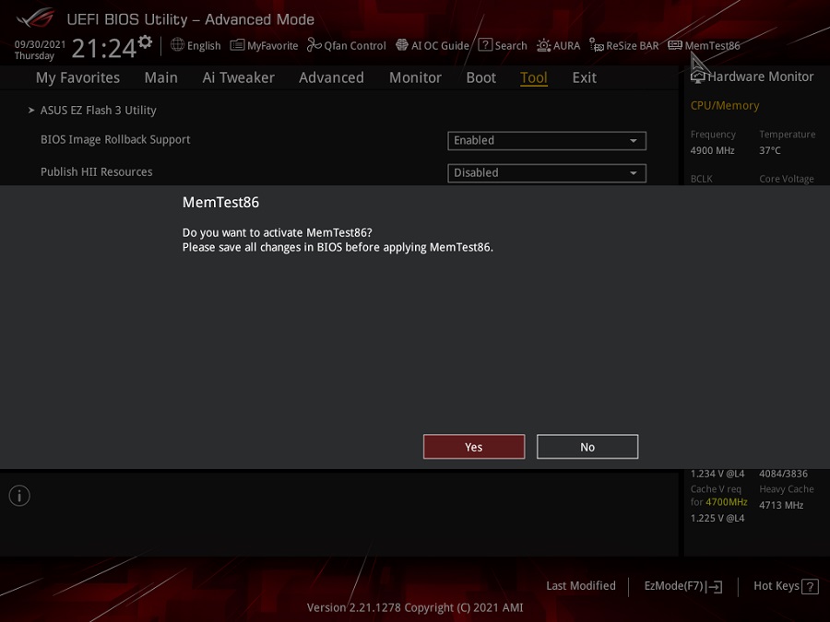This screenshot has height=622, width=830.
Task: Click the Search question mark icon
Action: coord(485,45)
